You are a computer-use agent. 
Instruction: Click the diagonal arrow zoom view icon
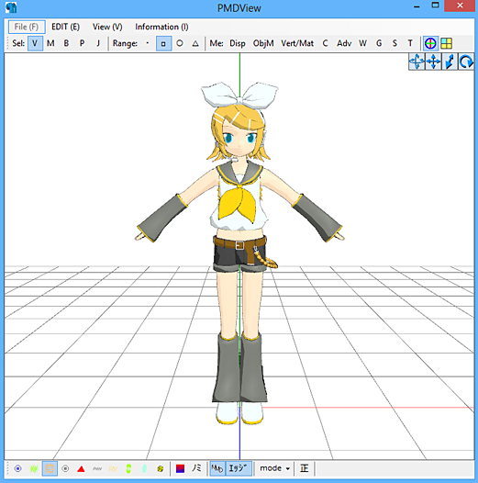(450, 62)
